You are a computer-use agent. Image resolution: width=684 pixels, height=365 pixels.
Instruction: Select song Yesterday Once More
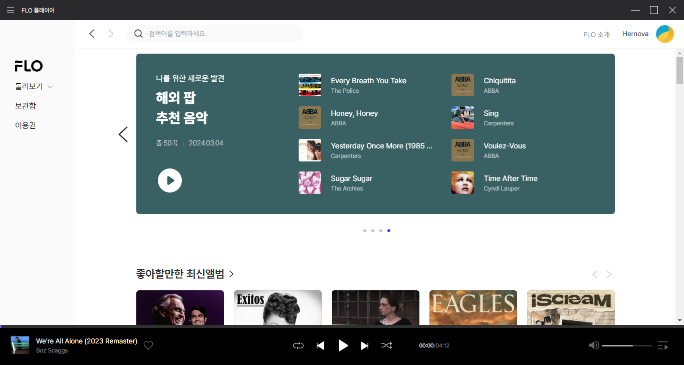pyautogui.click(x=381, y=146)
